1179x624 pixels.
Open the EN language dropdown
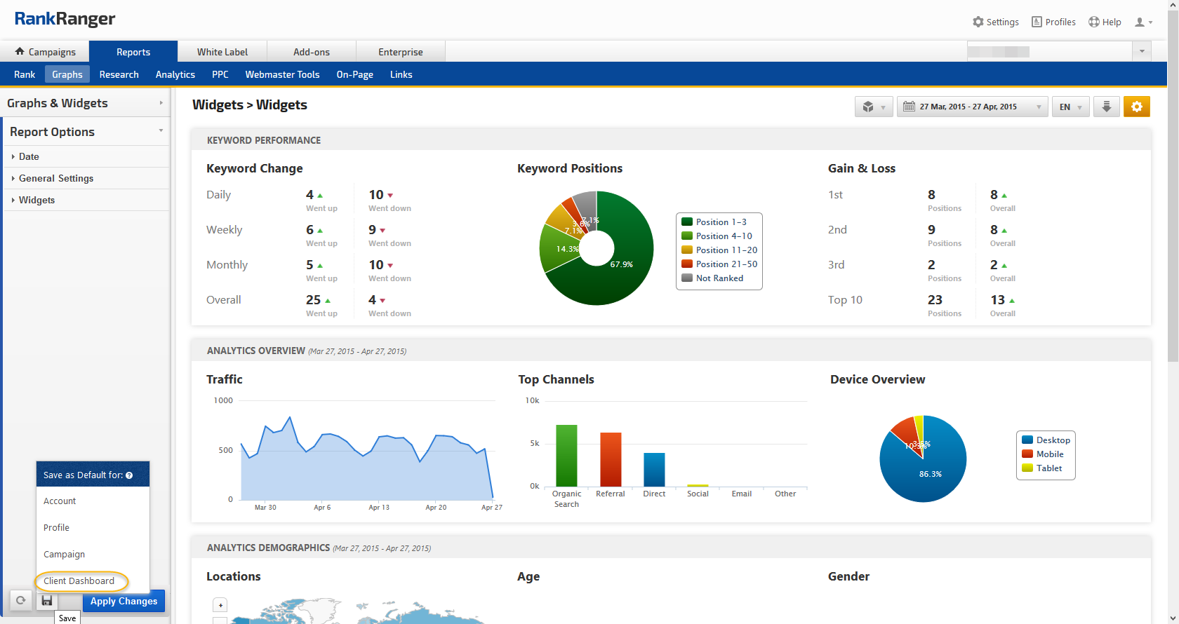coord(1070,107)
